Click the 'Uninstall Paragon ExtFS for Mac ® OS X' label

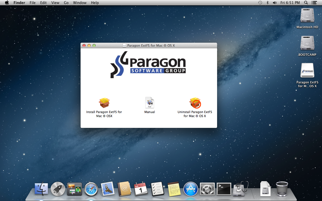pyautogui.click(x=195, y=114)
